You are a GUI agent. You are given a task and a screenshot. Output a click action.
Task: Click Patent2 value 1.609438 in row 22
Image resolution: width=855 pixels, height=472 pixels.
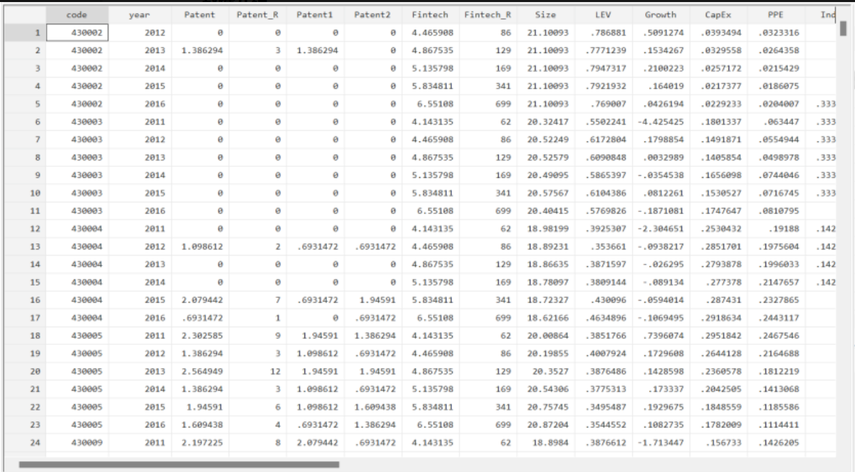click(376, 408)
